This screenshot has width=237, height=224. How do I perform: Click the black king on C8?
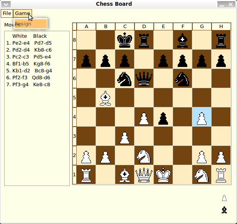coord(125,40)
